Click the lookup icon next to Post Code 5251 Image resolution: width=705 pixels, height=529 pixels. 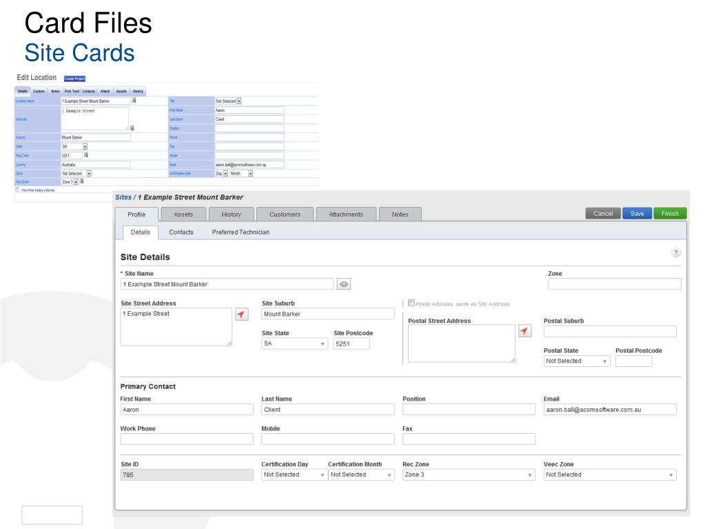(86, 154)
